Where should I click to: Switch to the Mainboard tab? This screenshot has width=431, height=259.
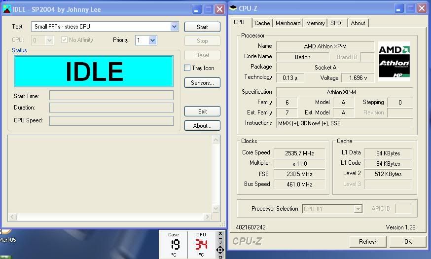tap(288, 23)
